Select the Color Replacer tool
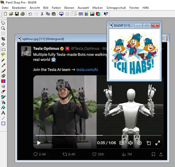The width and height of the screenshot is (175, 167). pyautogui.click(x=3, y=81)
